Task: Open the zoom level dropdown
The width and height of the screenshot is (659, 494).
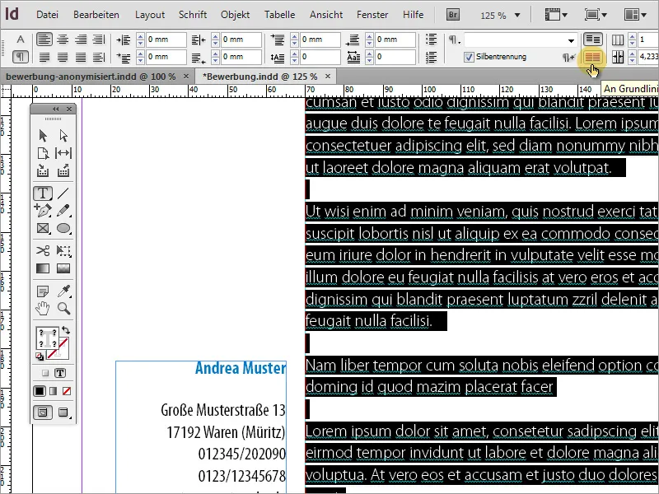Action: pyautogui.click(x=517, y=15)
